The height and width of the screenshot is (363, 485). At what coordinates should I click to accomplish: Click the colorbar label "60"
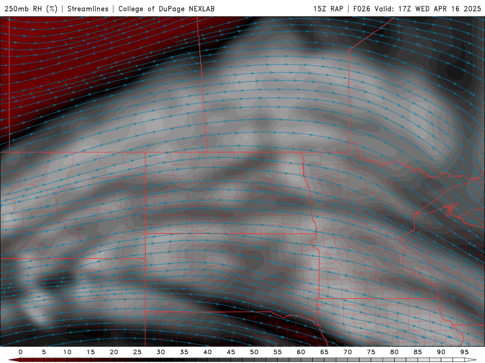click(x=301, y=352)
